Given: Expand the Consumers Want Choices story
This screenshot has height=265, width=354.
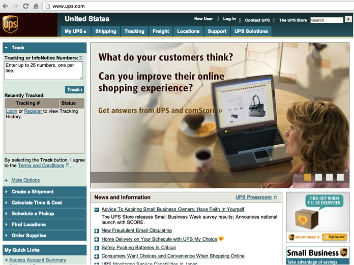Looking at the screenshot, I should 97,256.
